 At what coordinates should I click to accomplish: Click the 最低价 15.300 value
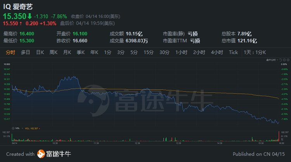point(27,41)
